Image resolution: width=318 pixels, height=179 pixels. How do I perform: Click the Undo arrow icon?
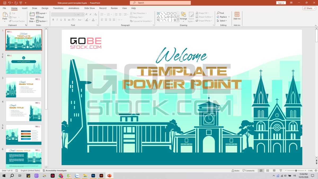click(x=10, y=3)
